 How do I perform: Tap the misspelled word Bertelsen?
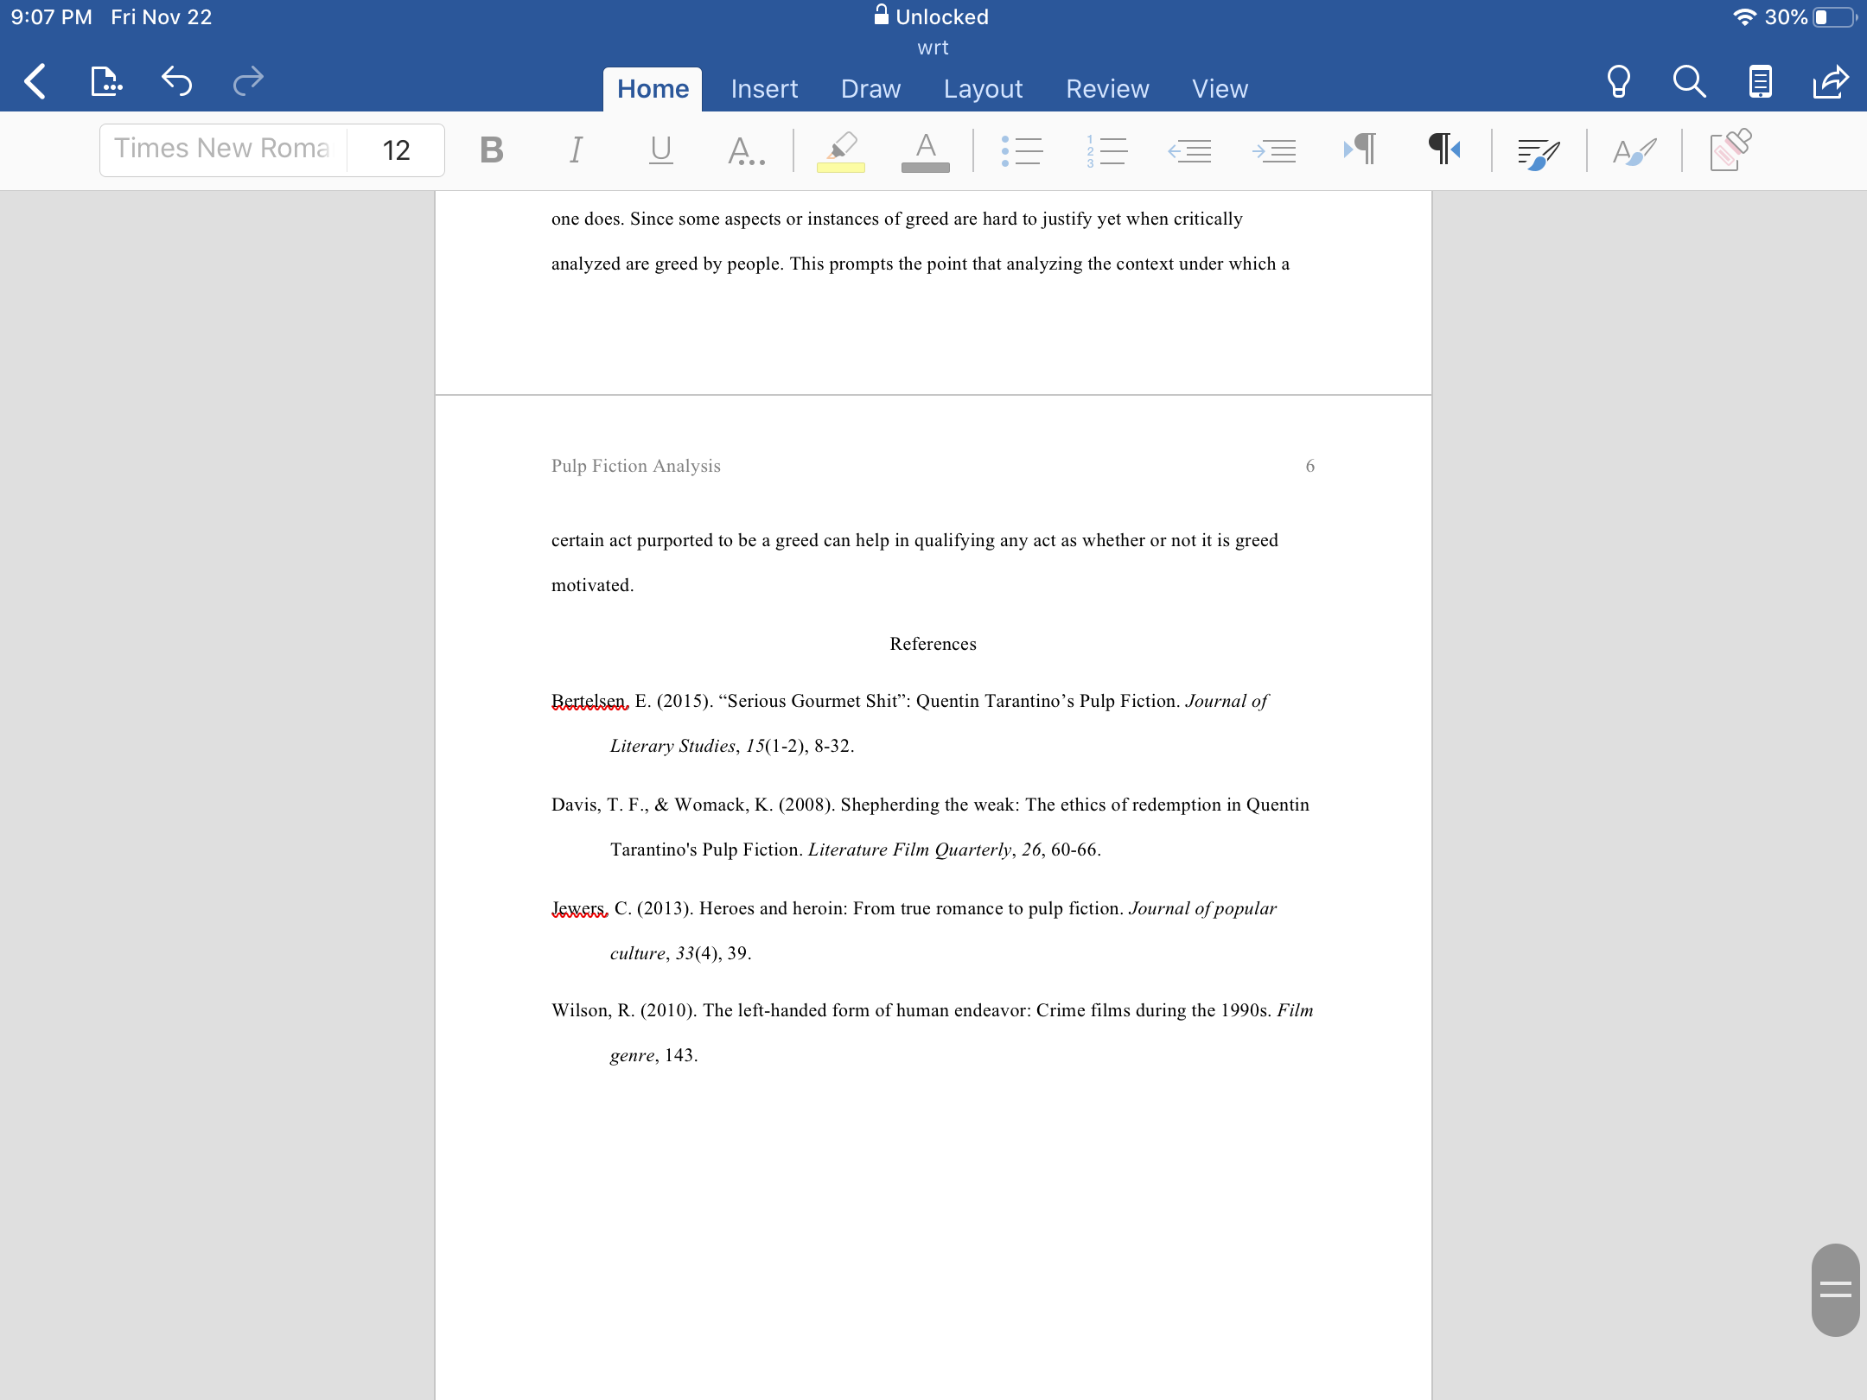[589, 701]
